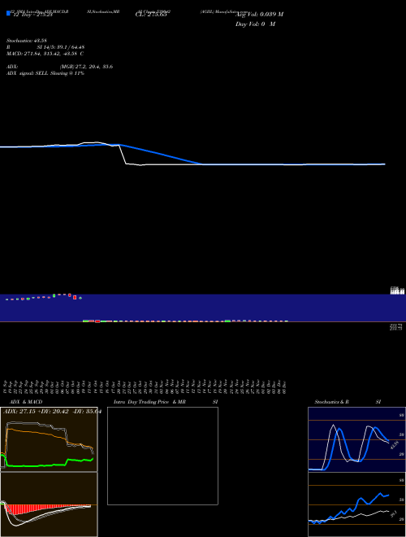Click the blue 12-day SMA line on chart
406x537 pixels.
point(161,154)
